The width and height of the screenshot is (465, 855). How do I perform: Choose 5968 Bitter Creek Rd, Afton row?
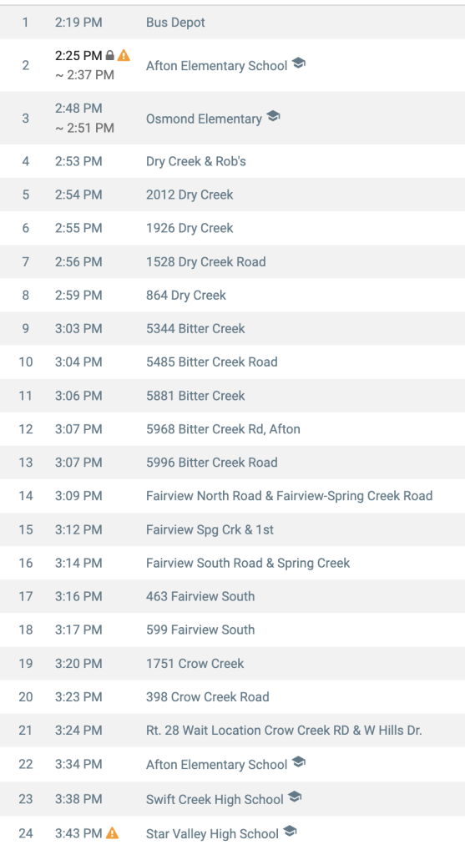pyautogui.click(x=232, y=429)
